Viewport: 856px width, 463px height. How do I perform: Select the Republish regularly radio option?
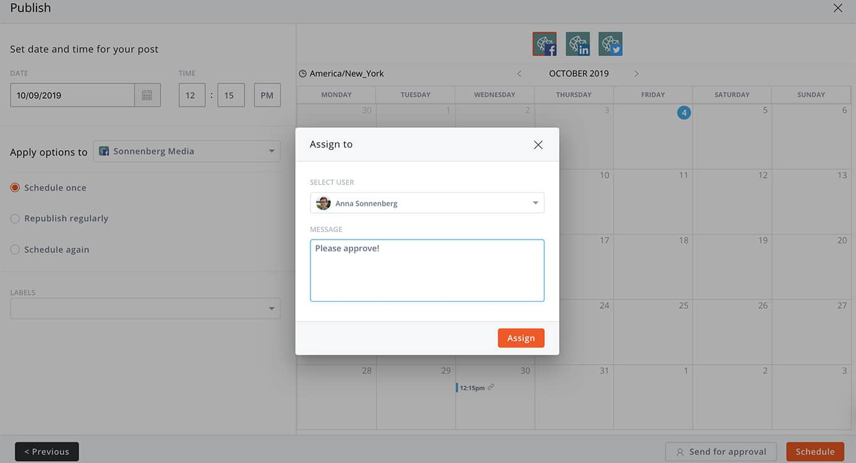tap(15, 219)
